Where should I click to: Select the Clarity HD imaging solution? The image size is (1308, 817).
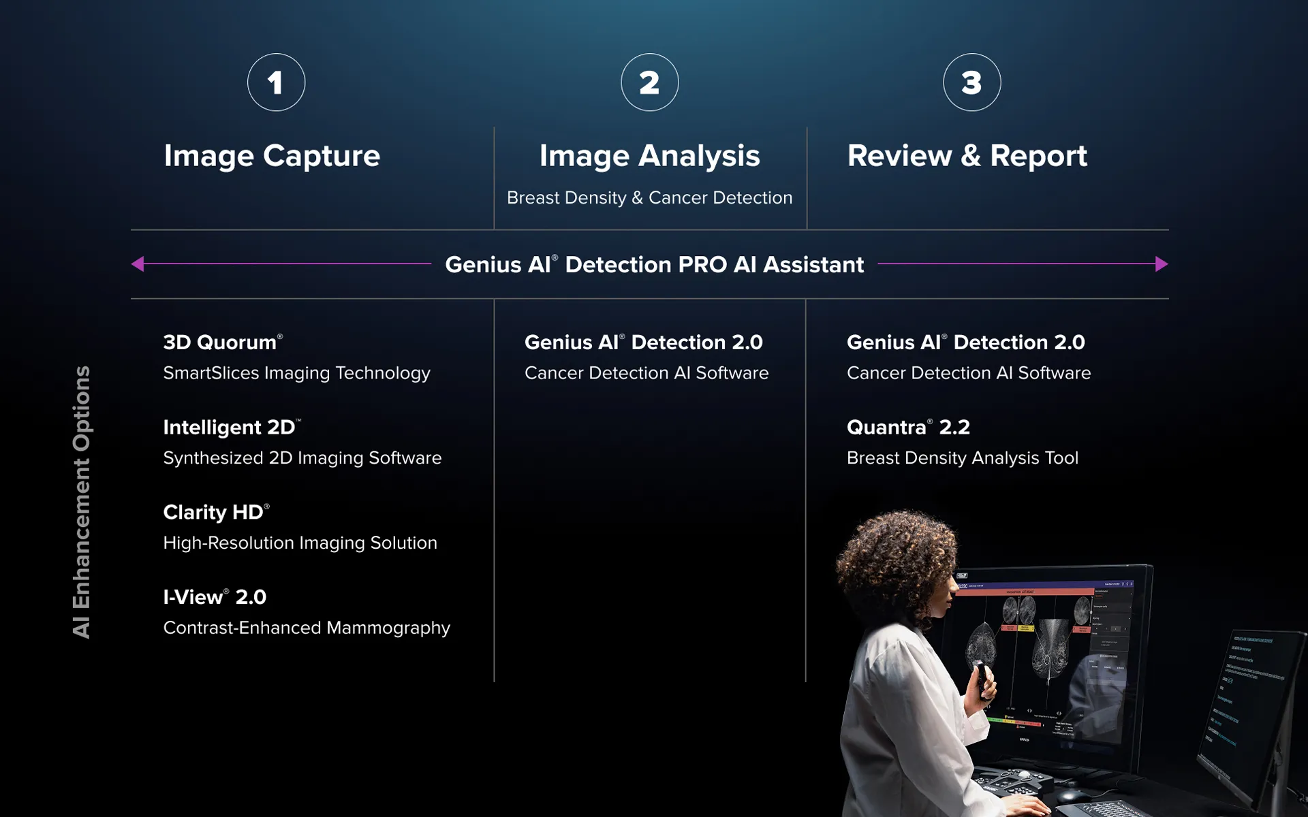coord(215,512)
